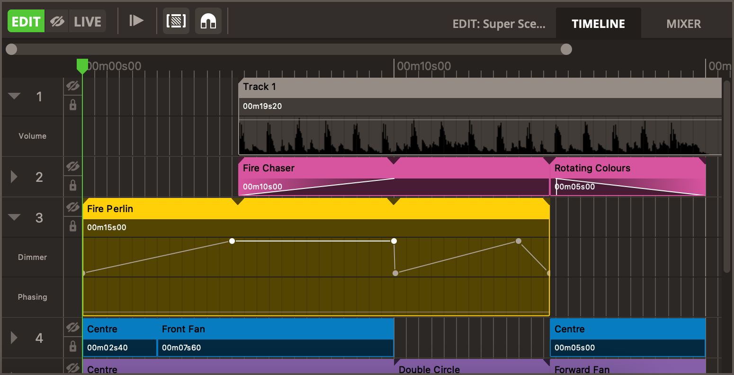
Task: Switch to LIVE mode
Action: point(88,21)
